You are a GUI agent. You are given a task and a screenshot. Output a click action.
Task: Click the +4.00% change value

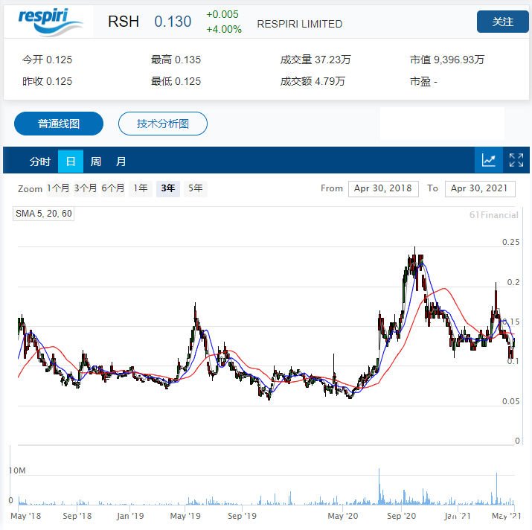[224, 29]
